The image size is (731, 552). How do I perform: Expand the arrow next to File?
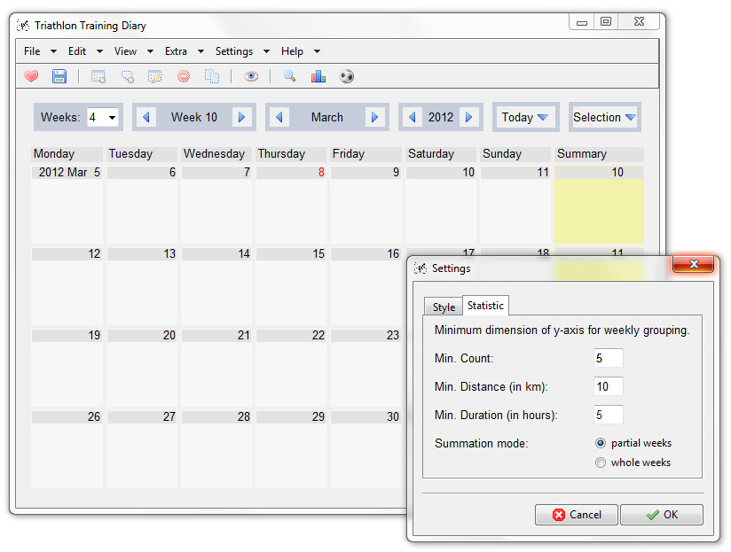point(53,51)
